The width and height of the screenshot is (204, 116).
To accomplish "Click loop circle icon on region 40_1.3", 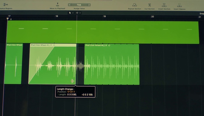I will pyautogui.click(x=109, y=45).
